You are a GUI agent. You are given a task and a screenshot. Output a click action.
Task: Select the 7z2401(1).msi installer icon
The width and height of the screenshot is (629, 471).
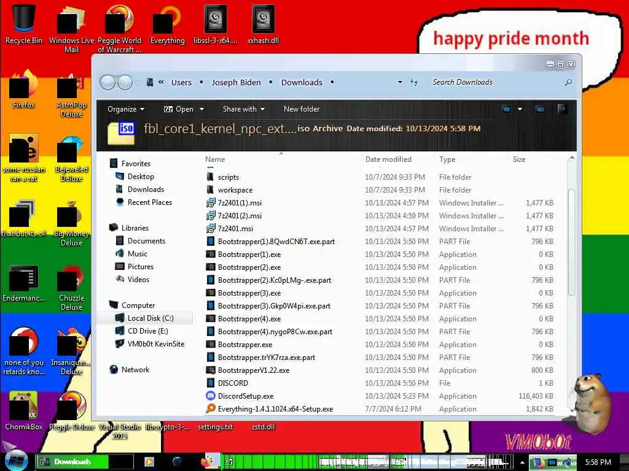[210, 202]
